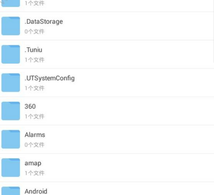
Task: Open the Alarms folder name
Action: 35,135
